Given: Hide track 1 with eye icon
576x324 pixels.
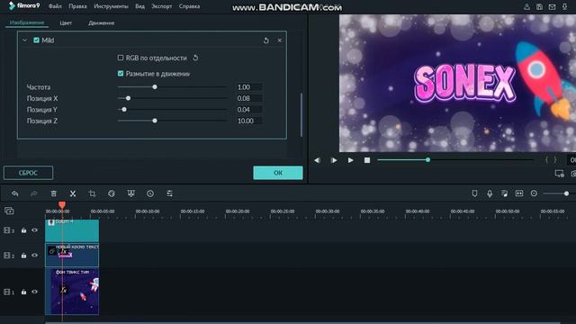Looking at the screenshot, I should (x=34, y=292).
